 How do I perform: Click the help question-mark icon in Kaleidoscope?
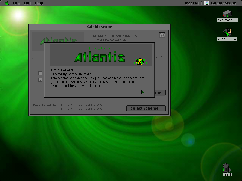[162, 35]
